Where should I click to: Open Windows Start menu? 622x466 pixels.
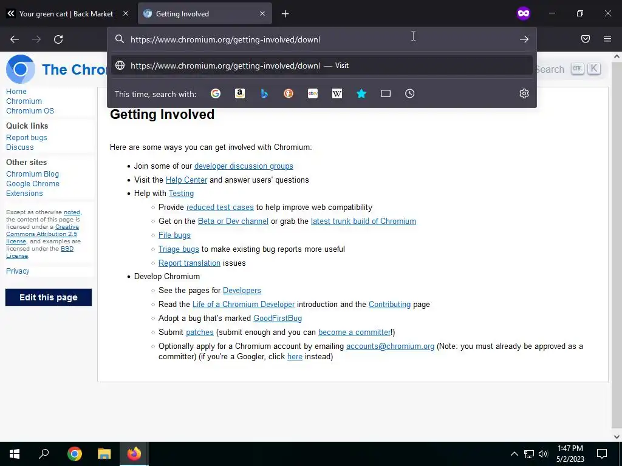[x=15, y=454]
